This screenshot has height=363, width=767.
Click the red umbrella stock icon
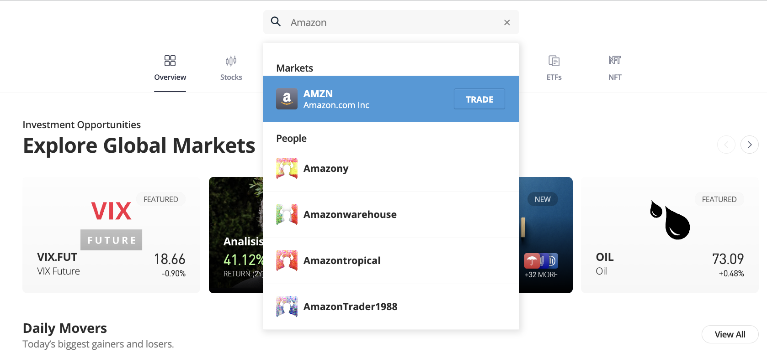531,261
